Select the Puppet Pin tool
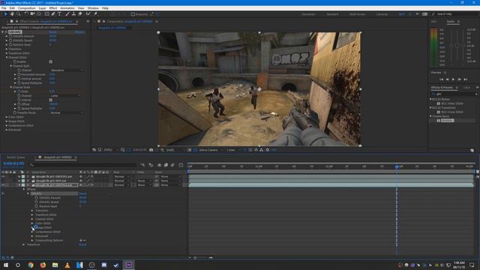This screenshot has width=480, height=270. pyautogui.click(x=95, y=14)
